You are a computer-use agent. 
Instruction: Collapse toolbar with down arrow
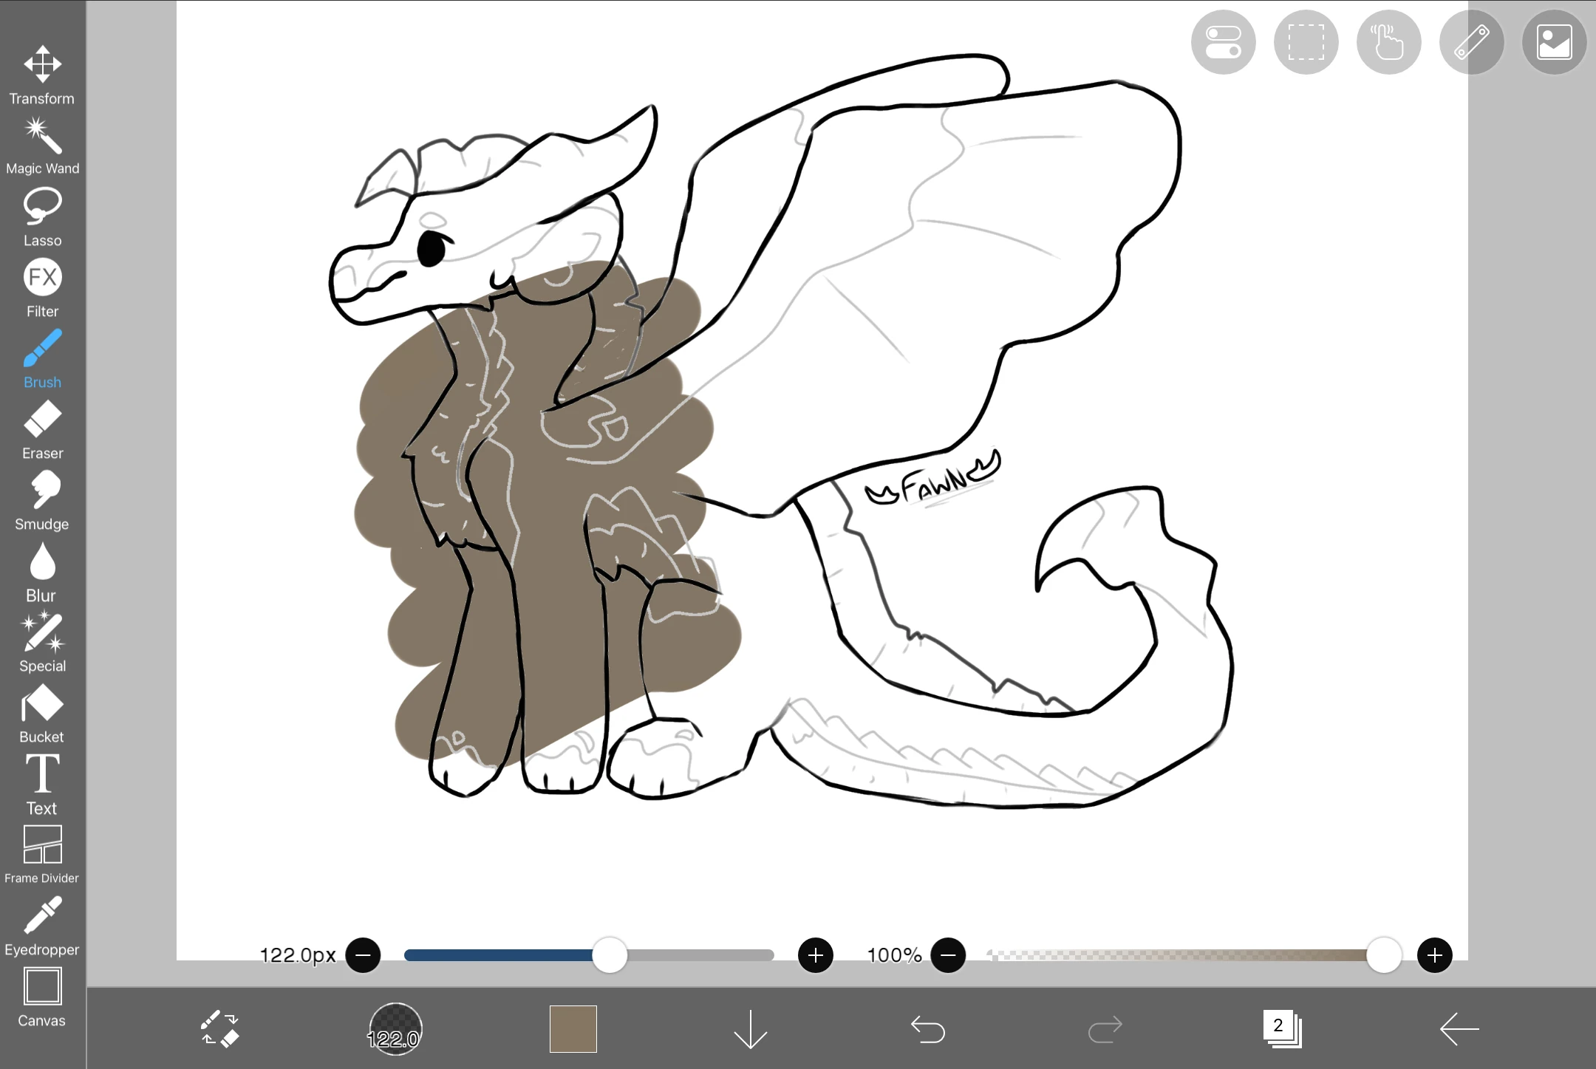point(750,1028)
